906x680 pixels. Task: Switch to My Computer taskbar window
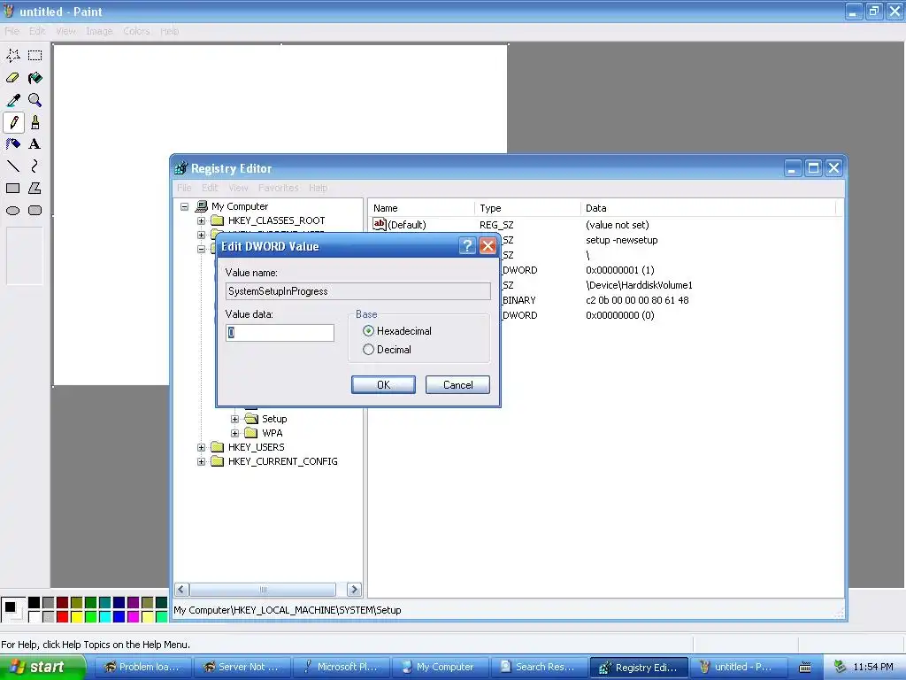[440, 667]
